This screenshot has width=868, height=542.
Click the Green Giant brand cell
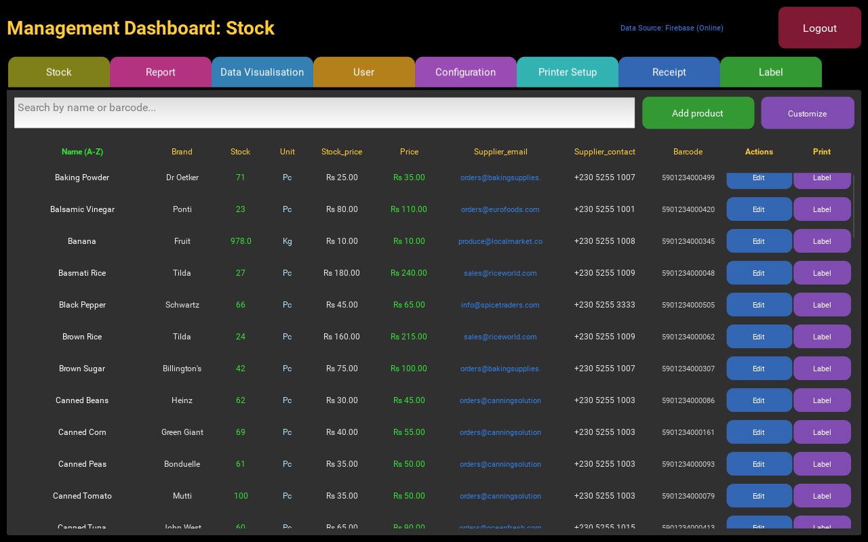182,432
